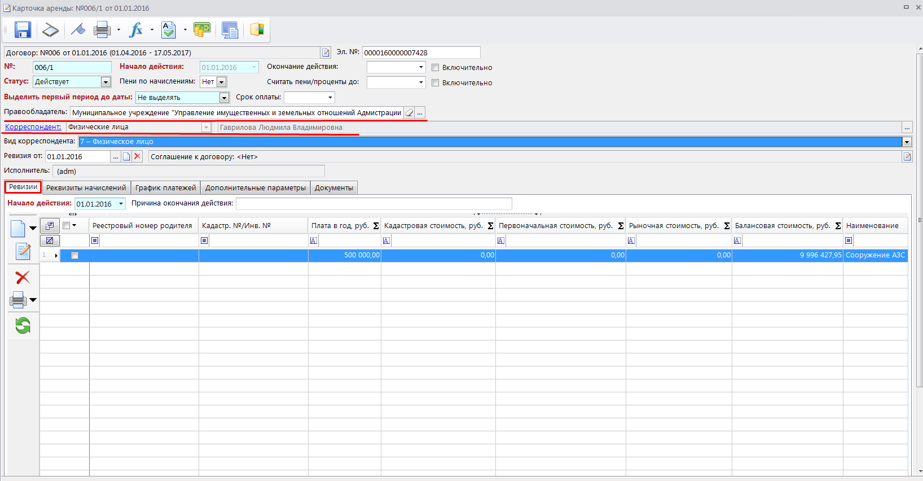Image resolution: width=923 pixels, height=481 pixels.
Task: Open the Статус dropdown
Action: [106, 82]
